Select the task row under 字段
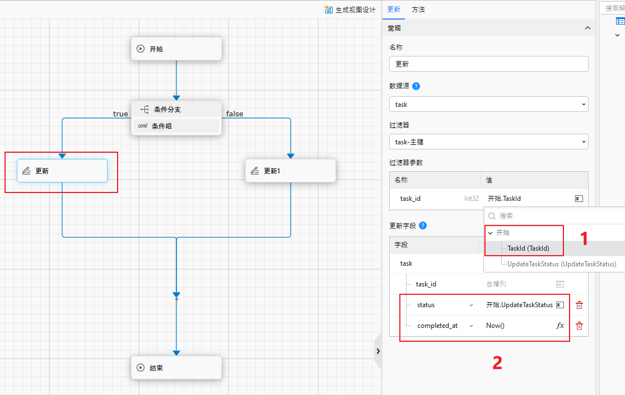 [406, 264]
